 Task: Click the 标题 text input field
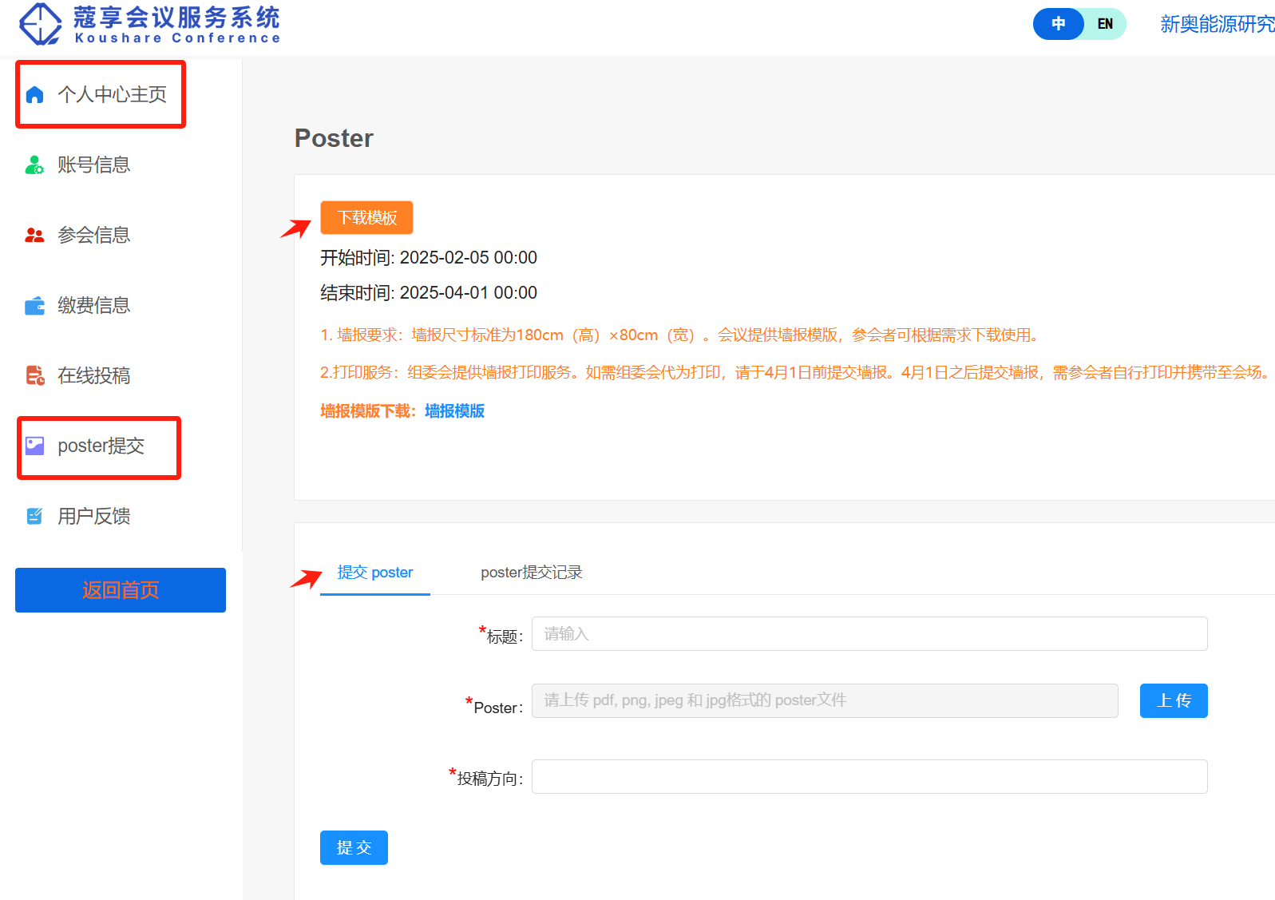[x=869, y=634]
